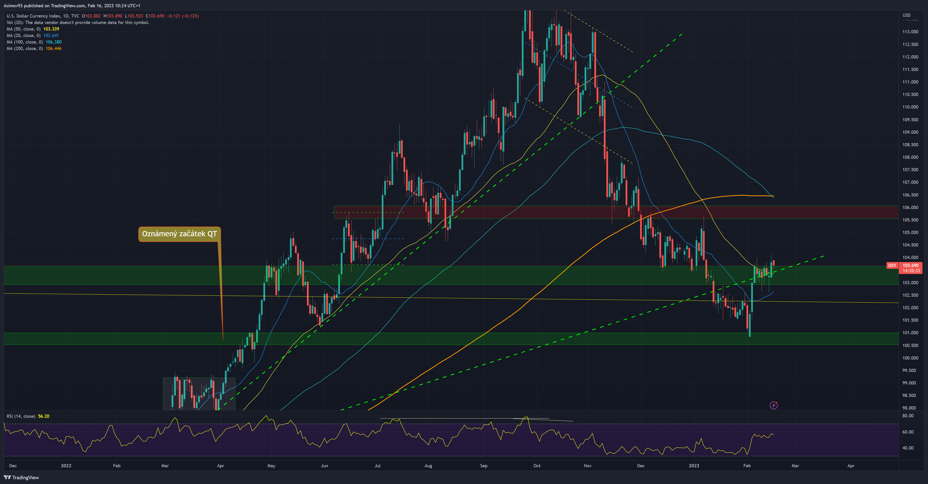The image size is (928, 484).
Task: Click the Asimov93 published header text
Action: (x=72, y=5)
